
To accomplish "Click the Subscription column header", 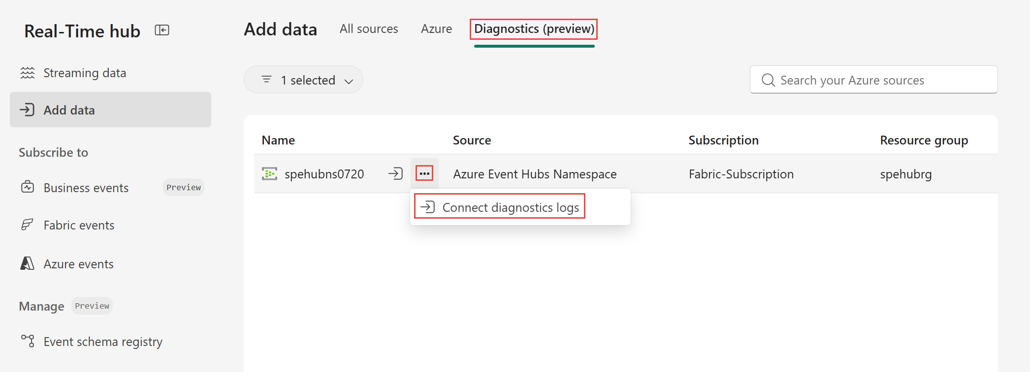I will click(x=723, y=140).
